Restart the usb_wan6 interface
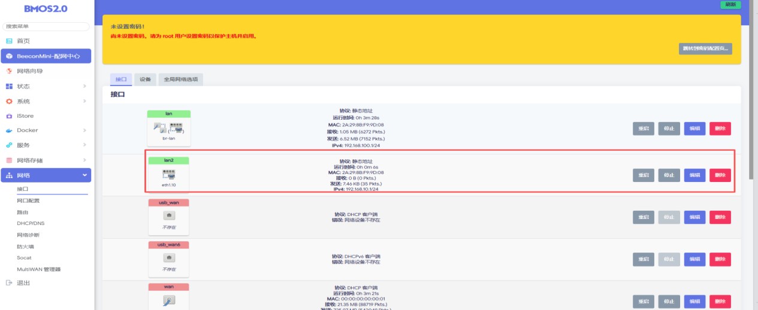 click(x=644, y=259)
